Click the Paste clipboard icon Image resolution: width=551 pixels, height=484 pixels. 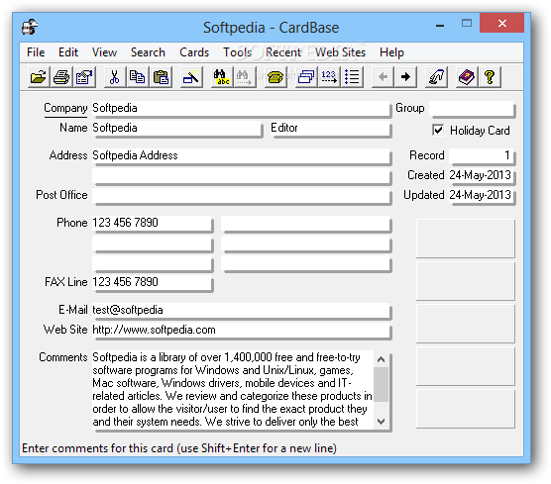pos(161,76)
